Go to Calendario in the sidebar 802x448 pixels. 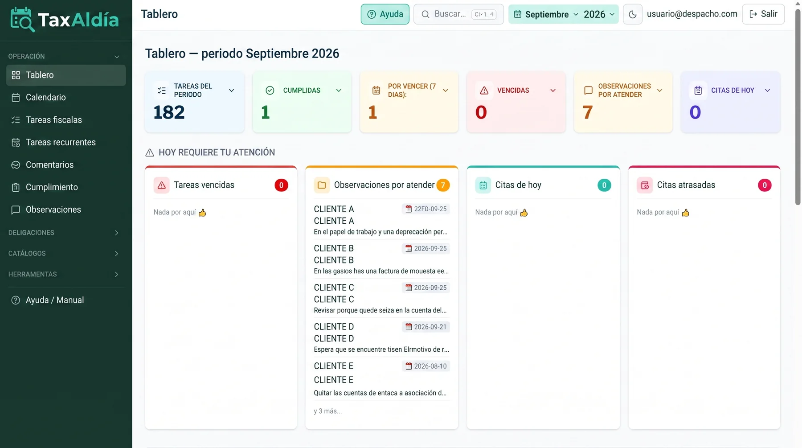pyautogui.click(x=66, y=98)
